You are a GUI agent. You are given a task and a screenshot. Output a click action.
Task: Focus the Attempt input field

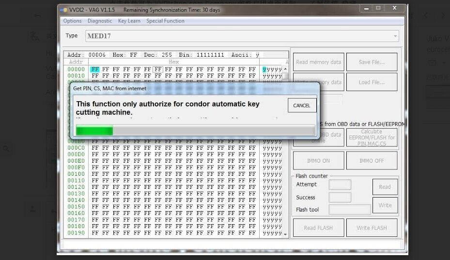(340, 184)
